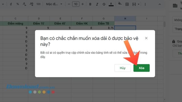182x102 pixels.
Task: Decrease font size with minus button
Action: tap(69, 4)
